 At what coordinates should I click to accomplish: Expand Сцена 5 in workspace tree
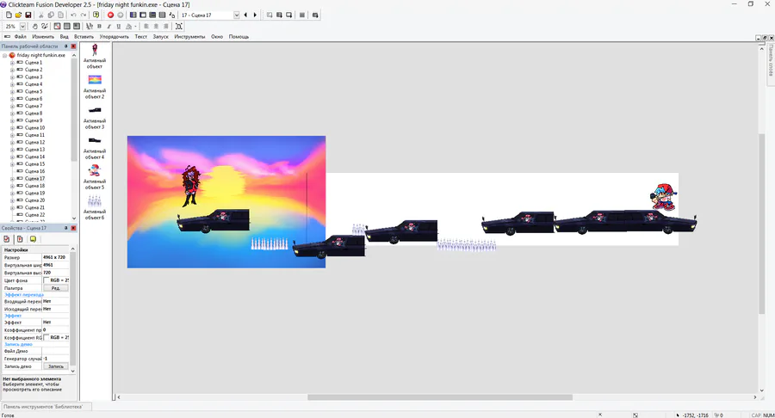[x=12, y=92]
